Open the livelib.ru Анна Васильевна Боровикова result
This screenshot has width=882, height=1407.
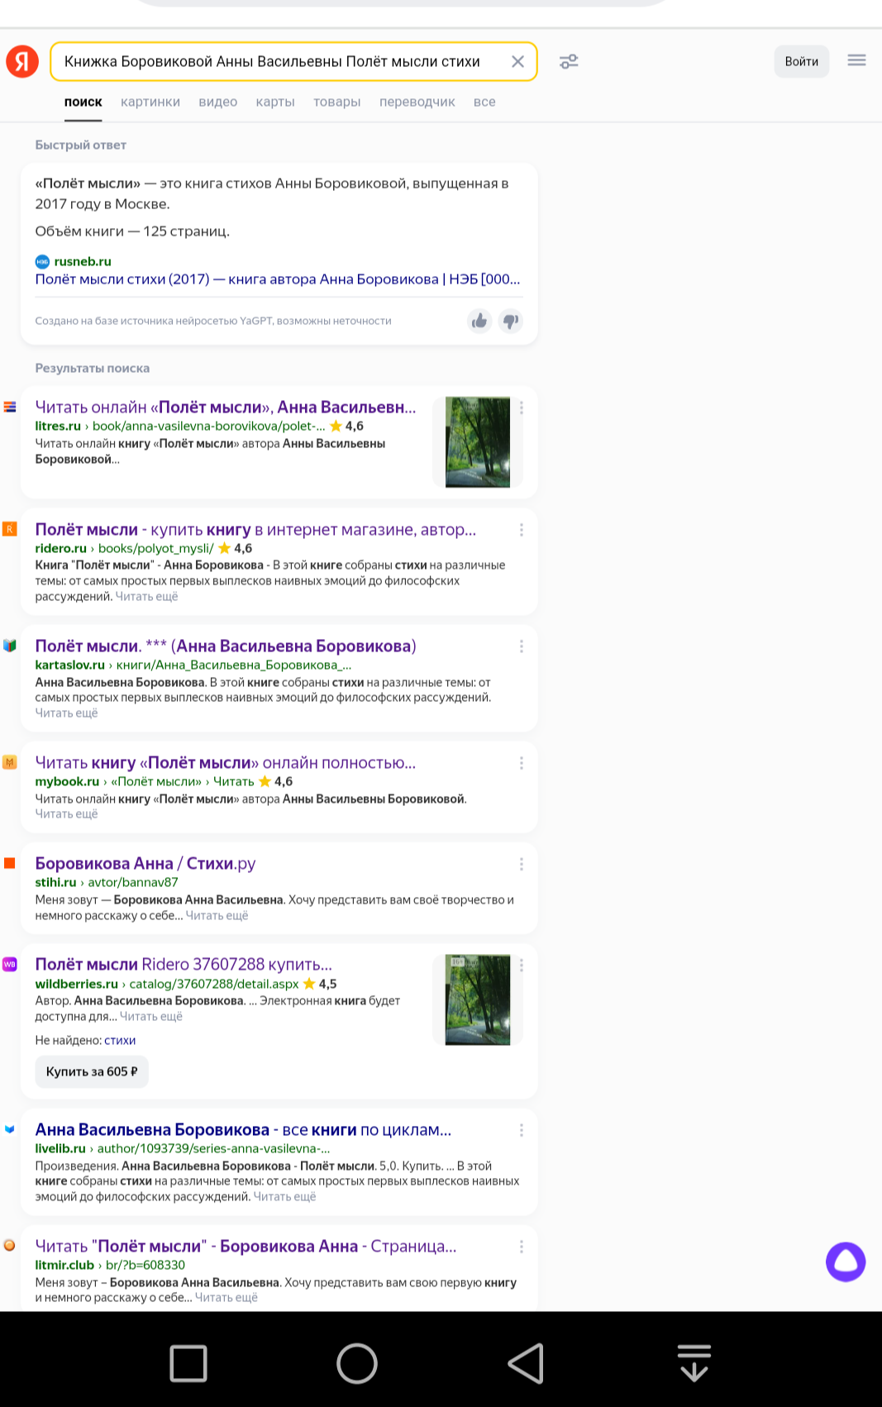243,1129
